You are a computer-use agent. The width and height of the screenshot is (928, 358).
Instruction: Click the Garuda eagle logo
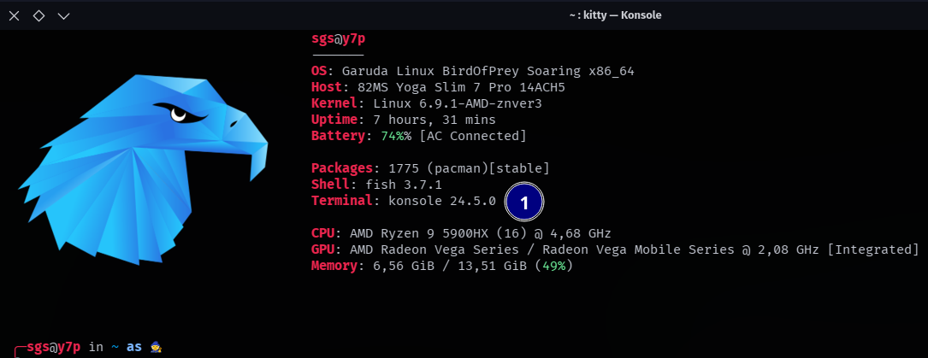tap(143, 169)
